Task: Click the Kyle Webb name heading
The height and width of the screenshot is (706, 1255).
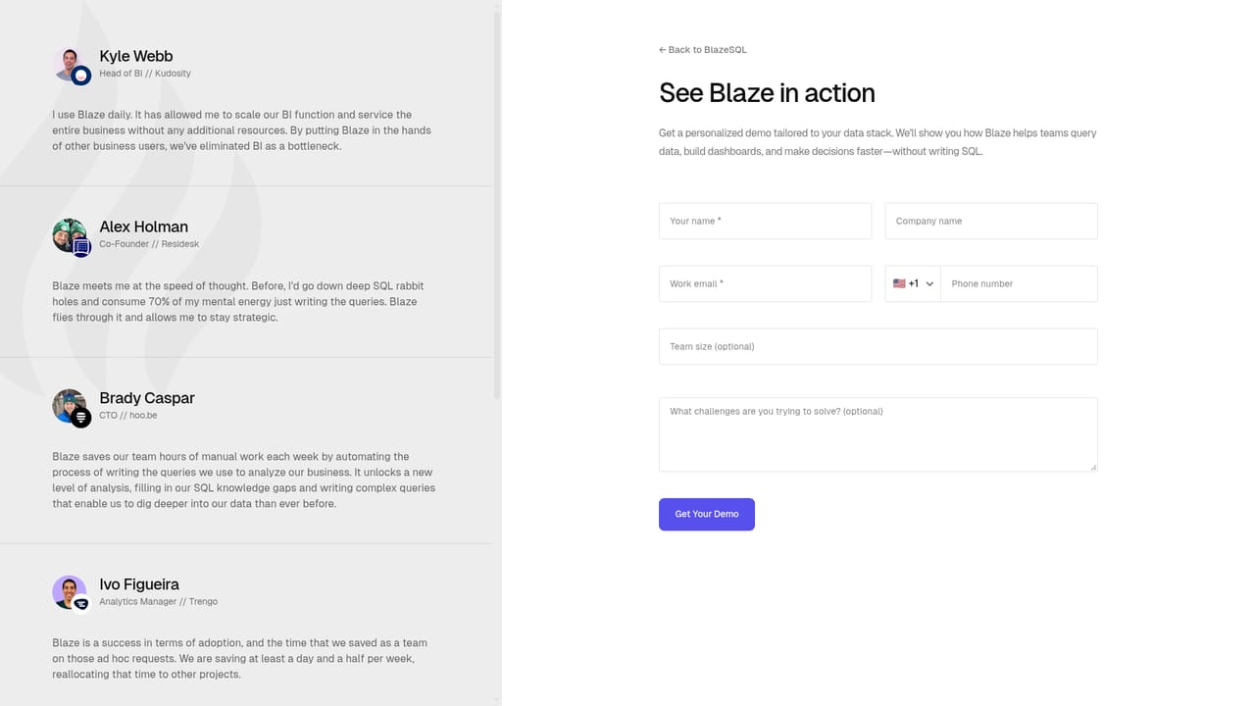Action: point(136,56)
